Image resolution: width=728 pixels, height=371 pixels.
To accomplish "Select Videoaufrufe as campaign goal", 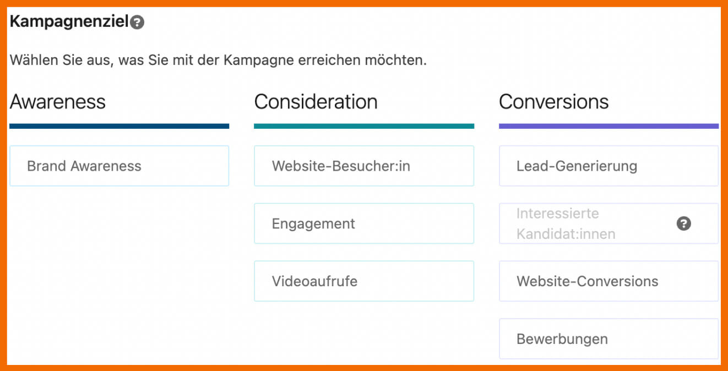I will click(x=363, y=281).
